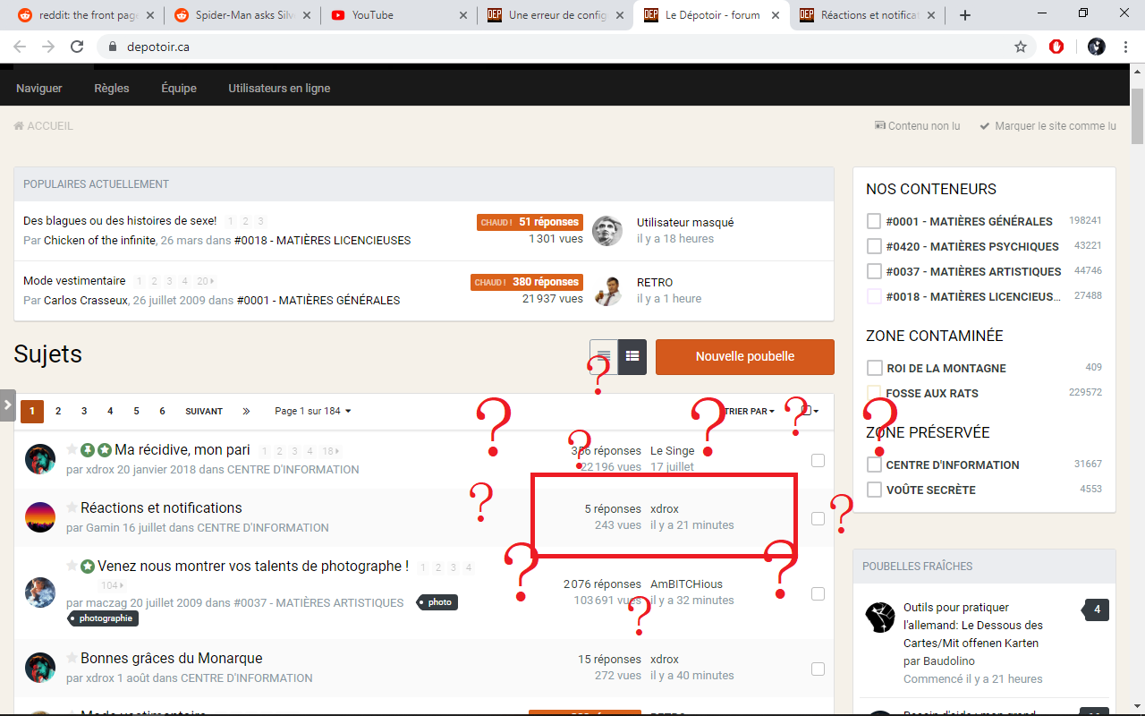Check the Matières Générales container checkbox
The image size is (1145, 716).
pos(874,221)
